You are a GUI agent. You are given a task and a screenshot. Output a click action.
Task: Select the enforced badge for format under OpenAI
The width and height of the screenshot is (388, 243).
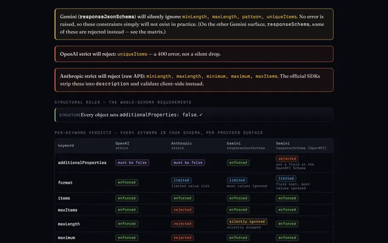[x=127, y=182]
